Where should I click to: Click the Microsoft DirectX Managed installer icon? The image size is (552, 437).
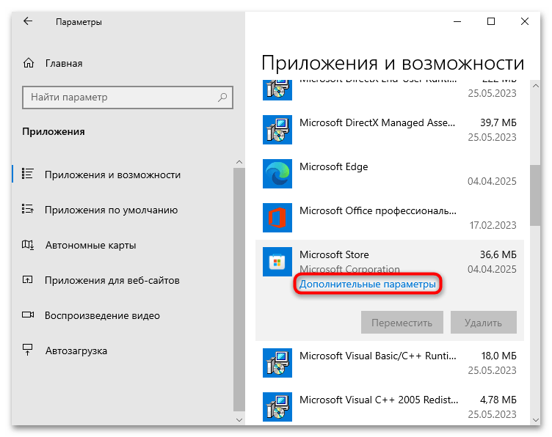point(277,130)
